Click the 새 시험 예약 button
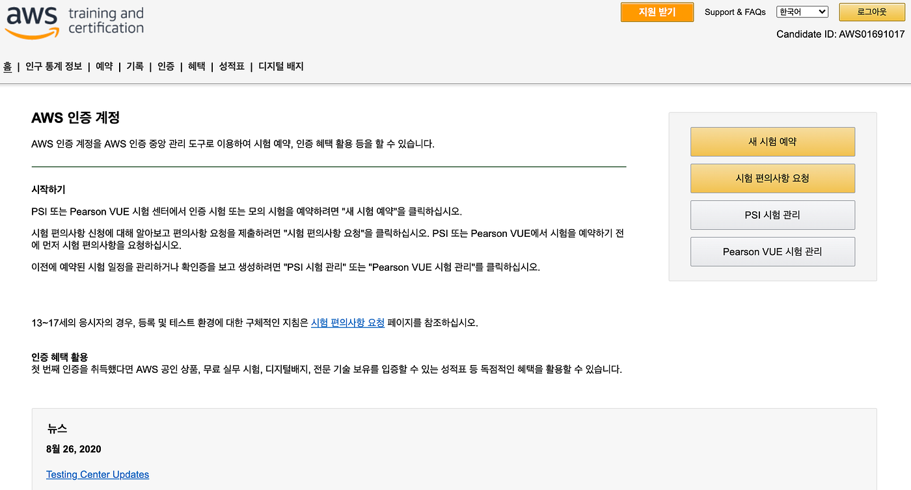Viewport: 911px width, 490px height. coord(772,142)
